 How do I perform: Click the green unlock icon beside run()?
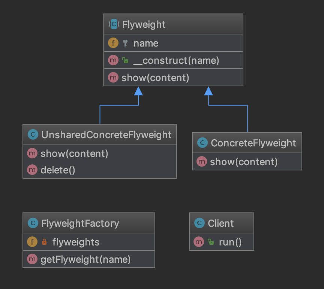211,242
